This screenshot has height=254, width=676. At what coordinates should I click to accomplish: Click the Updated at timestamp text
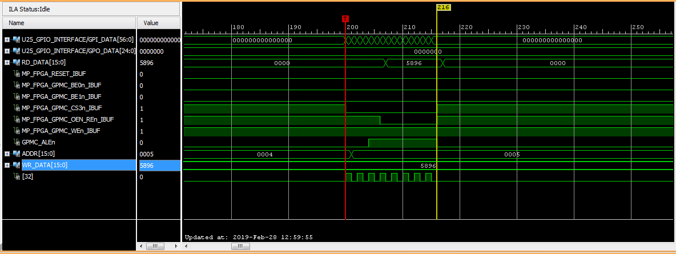point(249,237)
